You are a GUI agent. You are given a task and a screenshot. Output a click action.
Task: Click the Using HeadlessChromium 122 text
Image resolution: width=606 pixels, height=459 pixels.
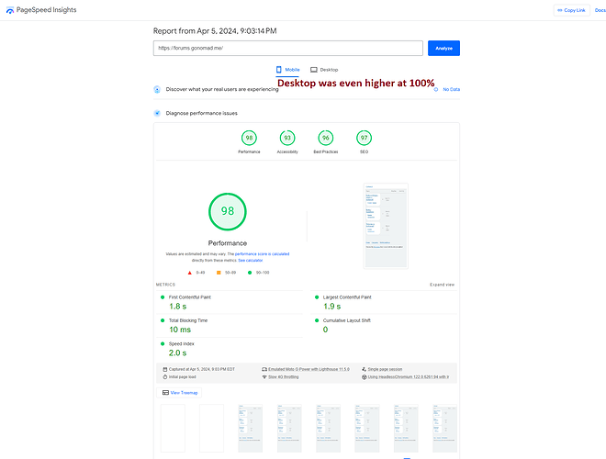click(409, 377)
